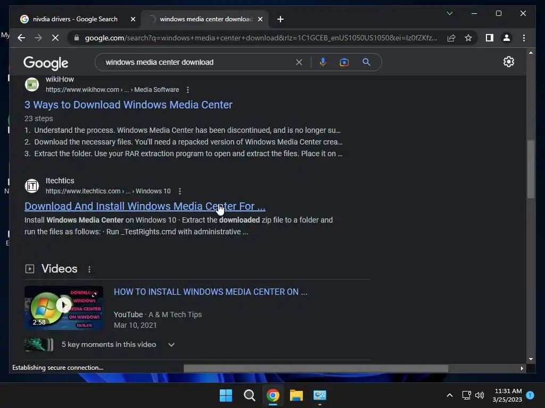Screen dimensions: 545x408
Task: Clear the Google search box text
Action: tap(299, 62)
